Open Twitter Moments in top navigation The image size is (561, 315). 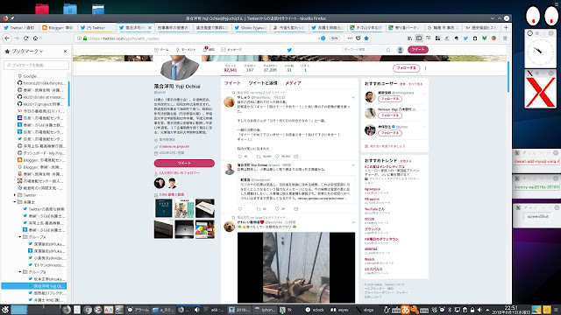pyautogui.click(x=185, y=50)
